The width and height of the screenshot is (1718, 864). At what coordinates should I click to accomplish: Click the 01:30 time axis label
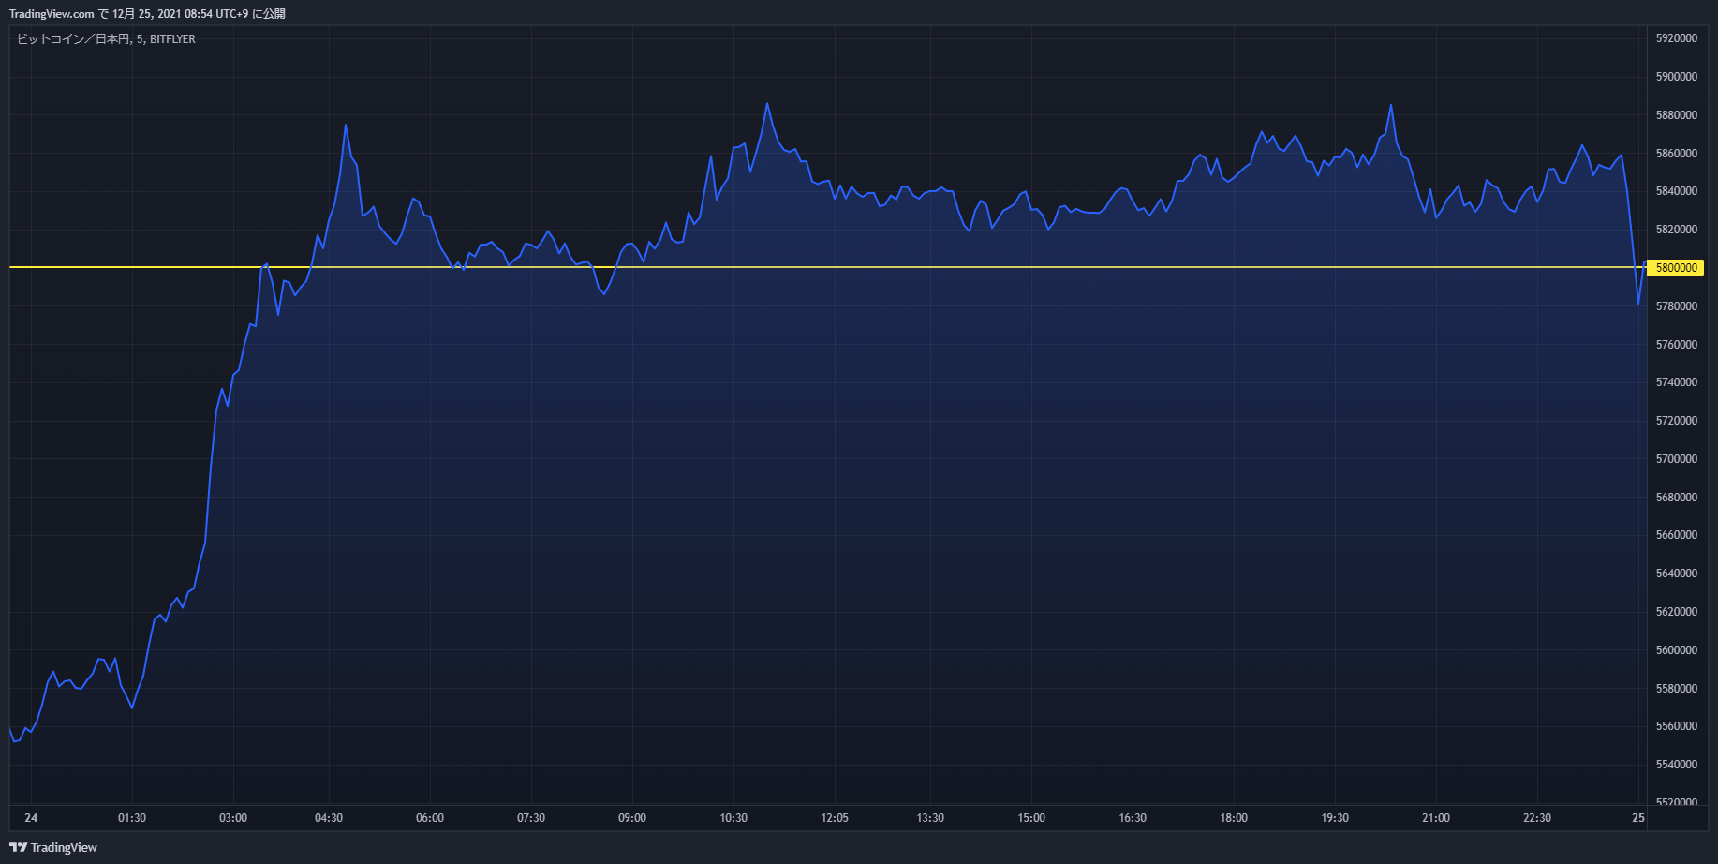[x=132, y=818]
